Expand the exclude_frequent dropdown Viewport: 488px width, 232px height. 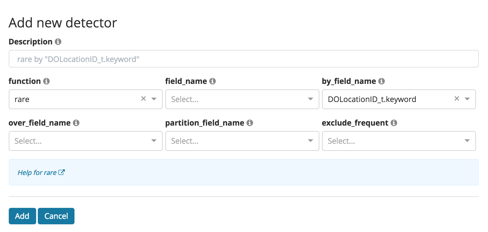(x=467, y=141)
